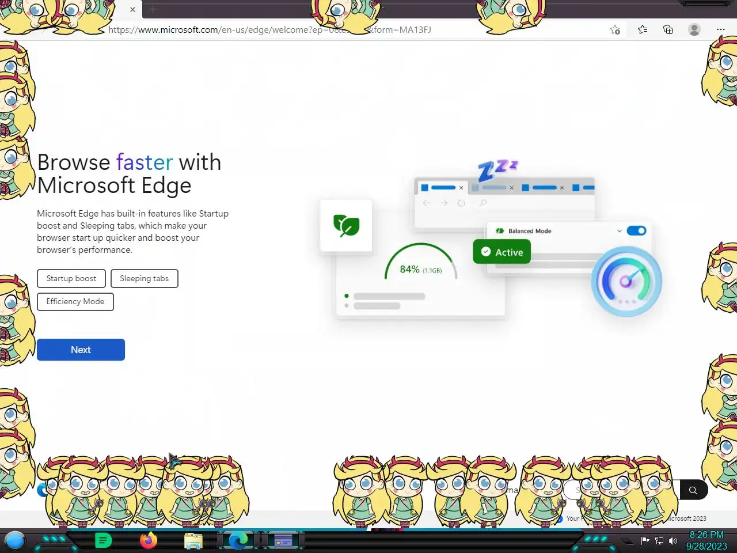Open the green chat app taskbar icon

pos(103,540)
